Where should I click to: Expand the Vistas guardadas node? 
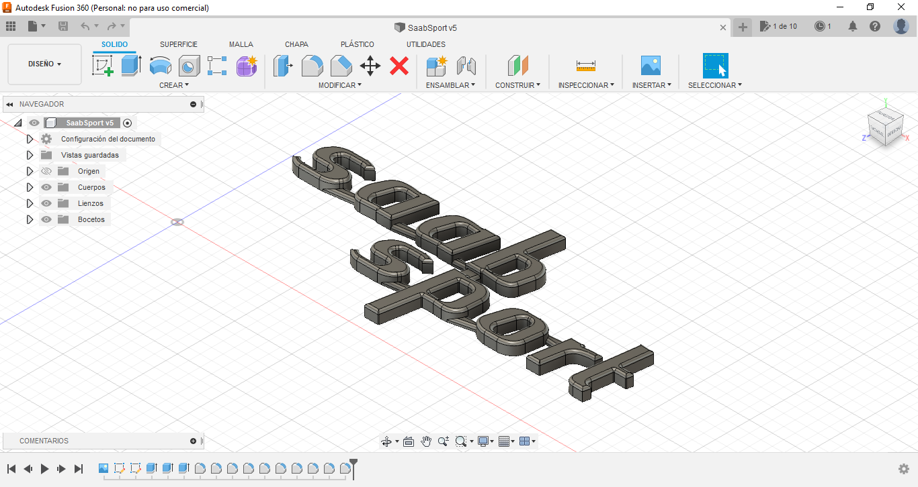[30, 155]
